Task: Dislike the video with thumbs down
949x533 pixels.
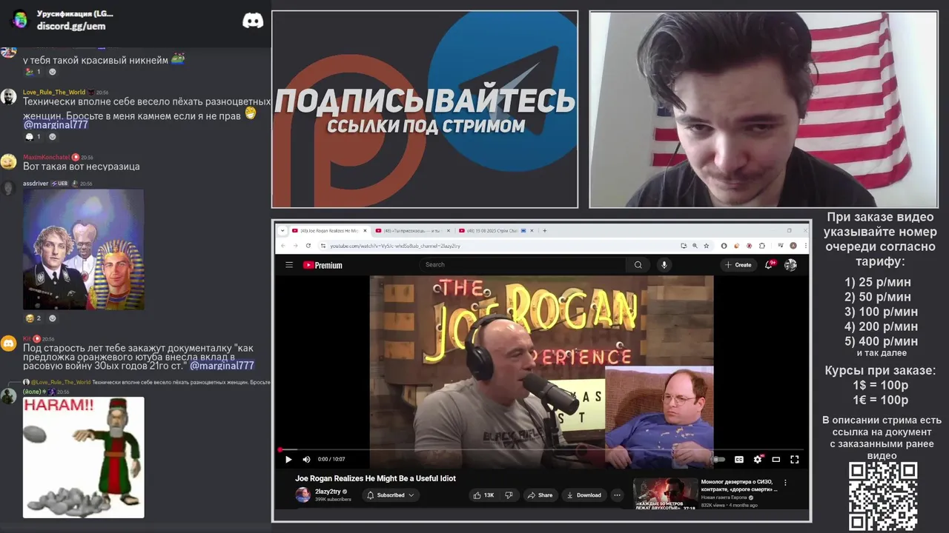Action: coord(509,495)
